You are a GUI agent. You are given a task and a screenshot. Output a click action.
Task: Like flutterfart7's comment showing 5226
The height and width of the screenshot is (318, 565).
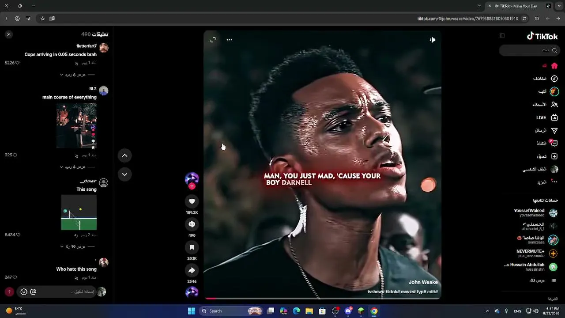tap(17, 63)
